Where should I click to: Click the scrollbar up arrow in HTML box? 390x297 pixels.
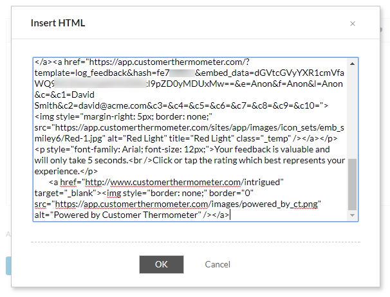point(352,64)
